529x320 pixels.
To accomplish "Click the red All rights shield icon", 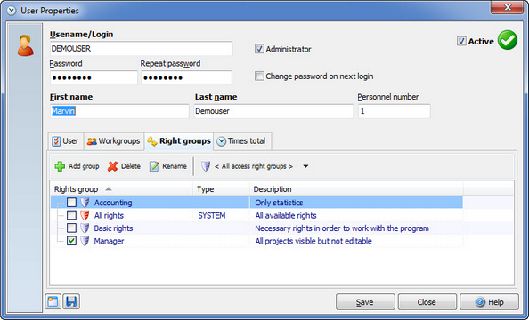I will (x=85, y=215).
